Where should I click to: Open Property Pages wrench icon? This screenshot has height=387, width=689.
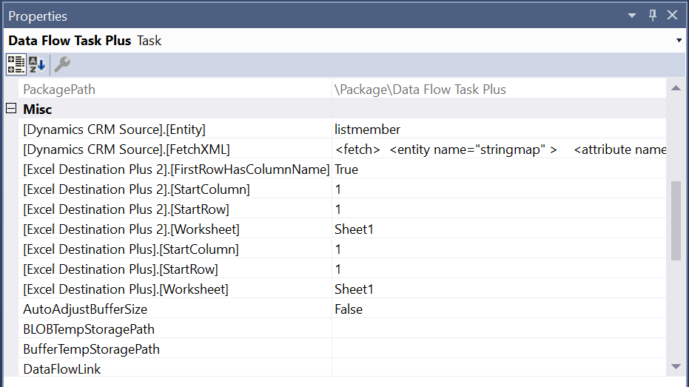click(x=62, y=64)
